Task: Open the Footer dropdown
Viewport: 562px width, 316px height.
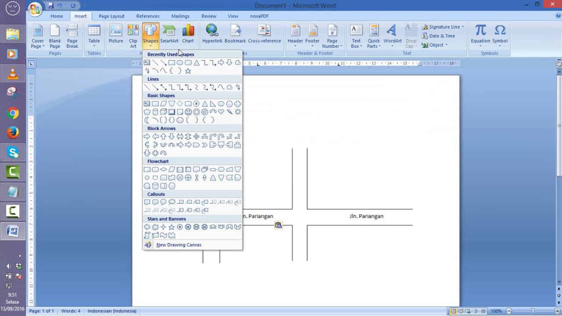Action: point(312,36)
